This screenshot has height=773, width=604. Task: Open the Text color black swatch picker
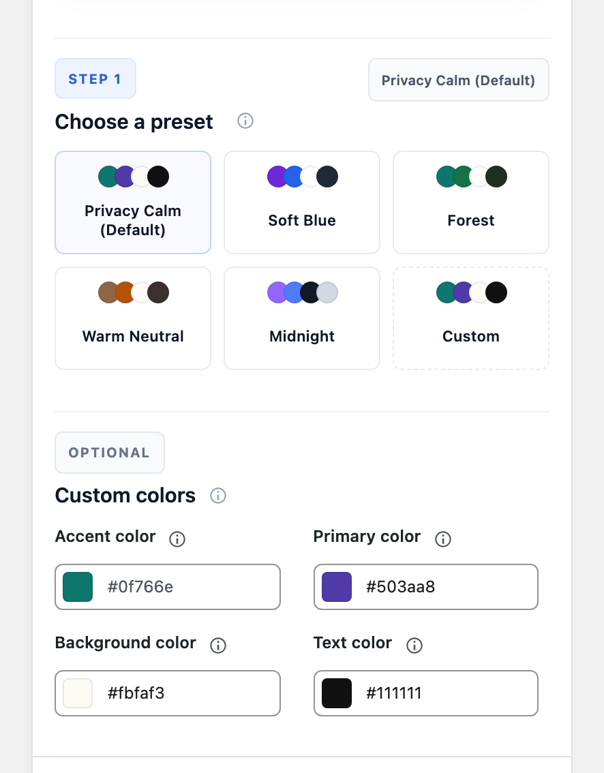click(x=337, y=693)
